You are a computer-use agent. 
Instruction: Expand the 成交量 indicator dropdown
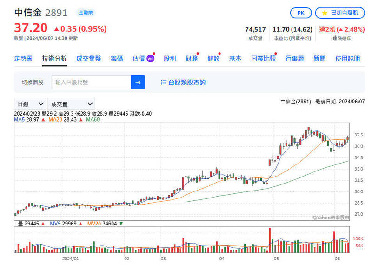click(x=71, y=104)
